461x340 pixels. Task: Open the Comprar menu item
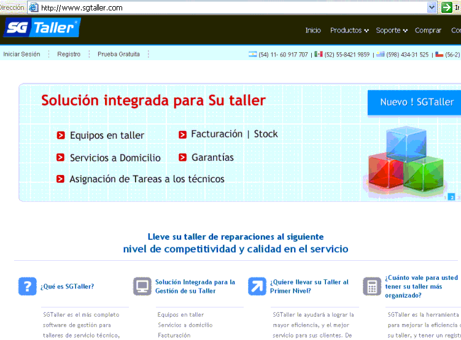[x=428, y=30]
